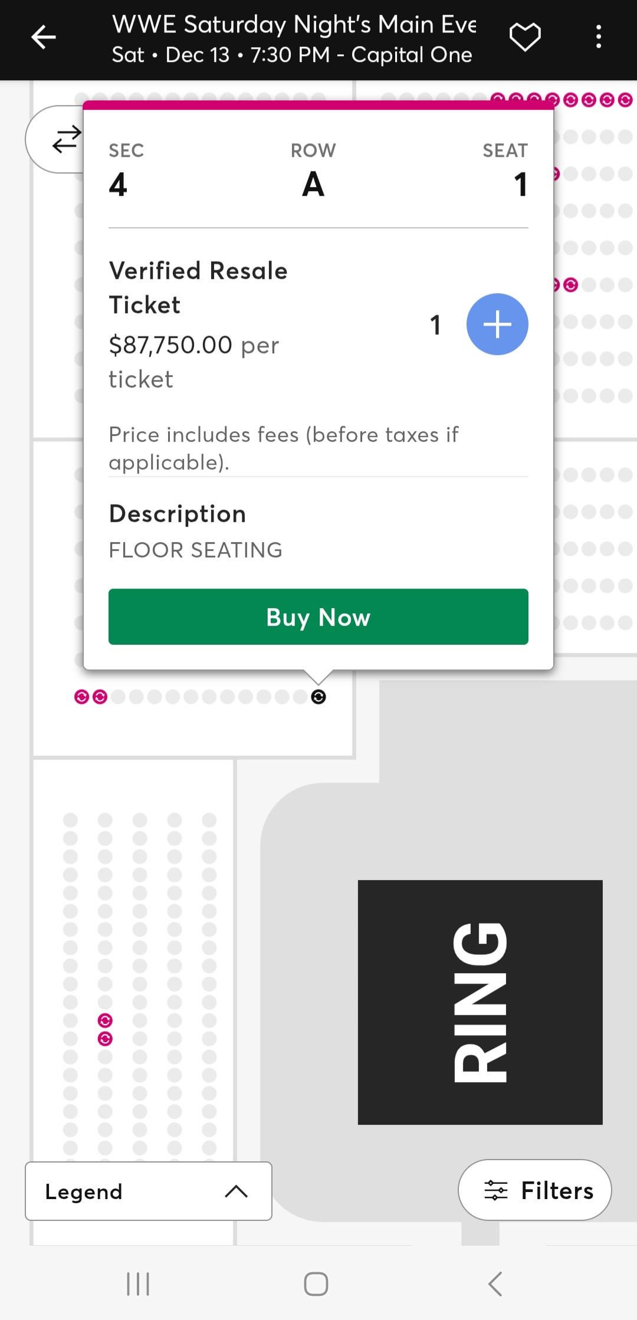
Task: Tap the Android system back chevron
Action: (x=495, y=1284)
